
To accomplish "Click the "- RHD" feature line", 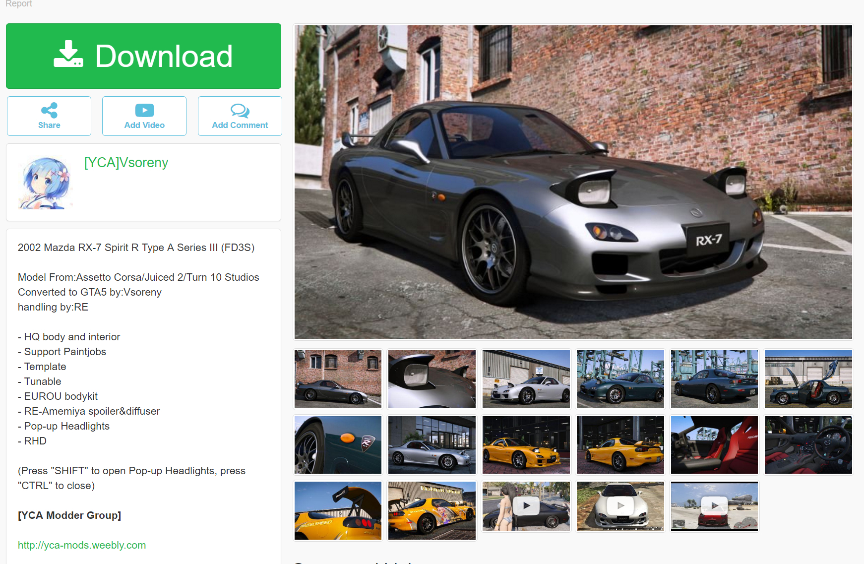I will pyautogui.click(x=32, y=441).
